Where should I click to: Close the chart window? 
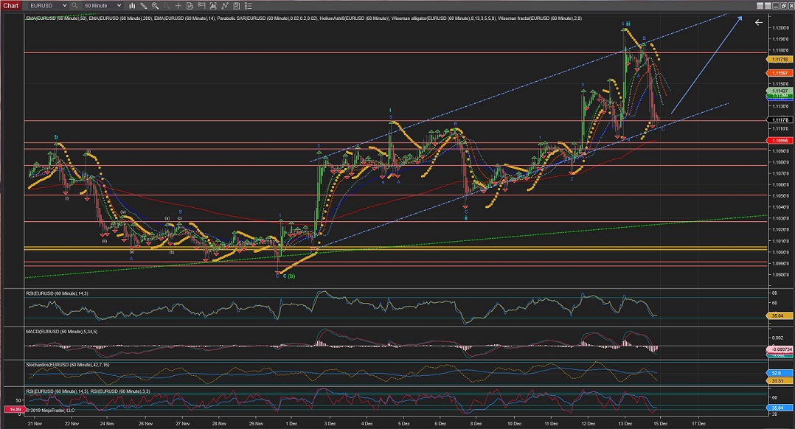coord(791,6)
